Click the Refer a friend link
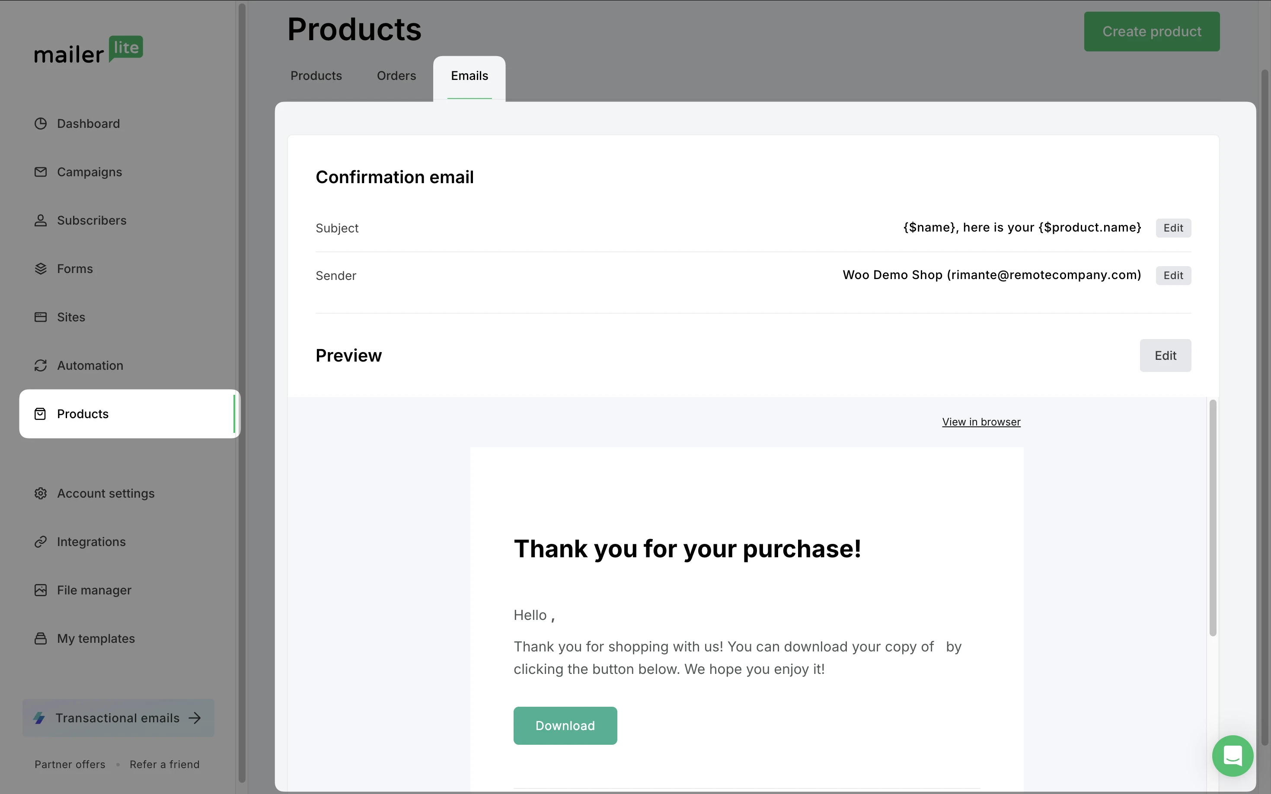 [164, 765]
